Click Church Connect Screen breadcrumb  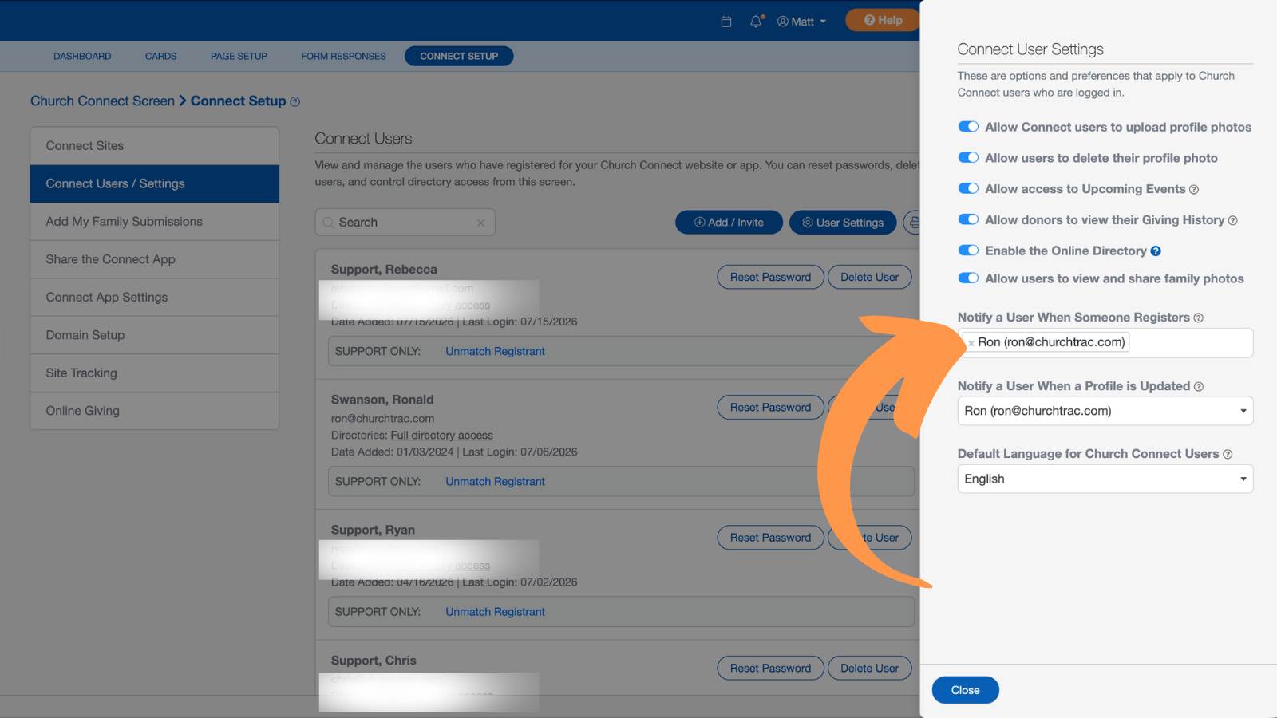tap(102, 101)
